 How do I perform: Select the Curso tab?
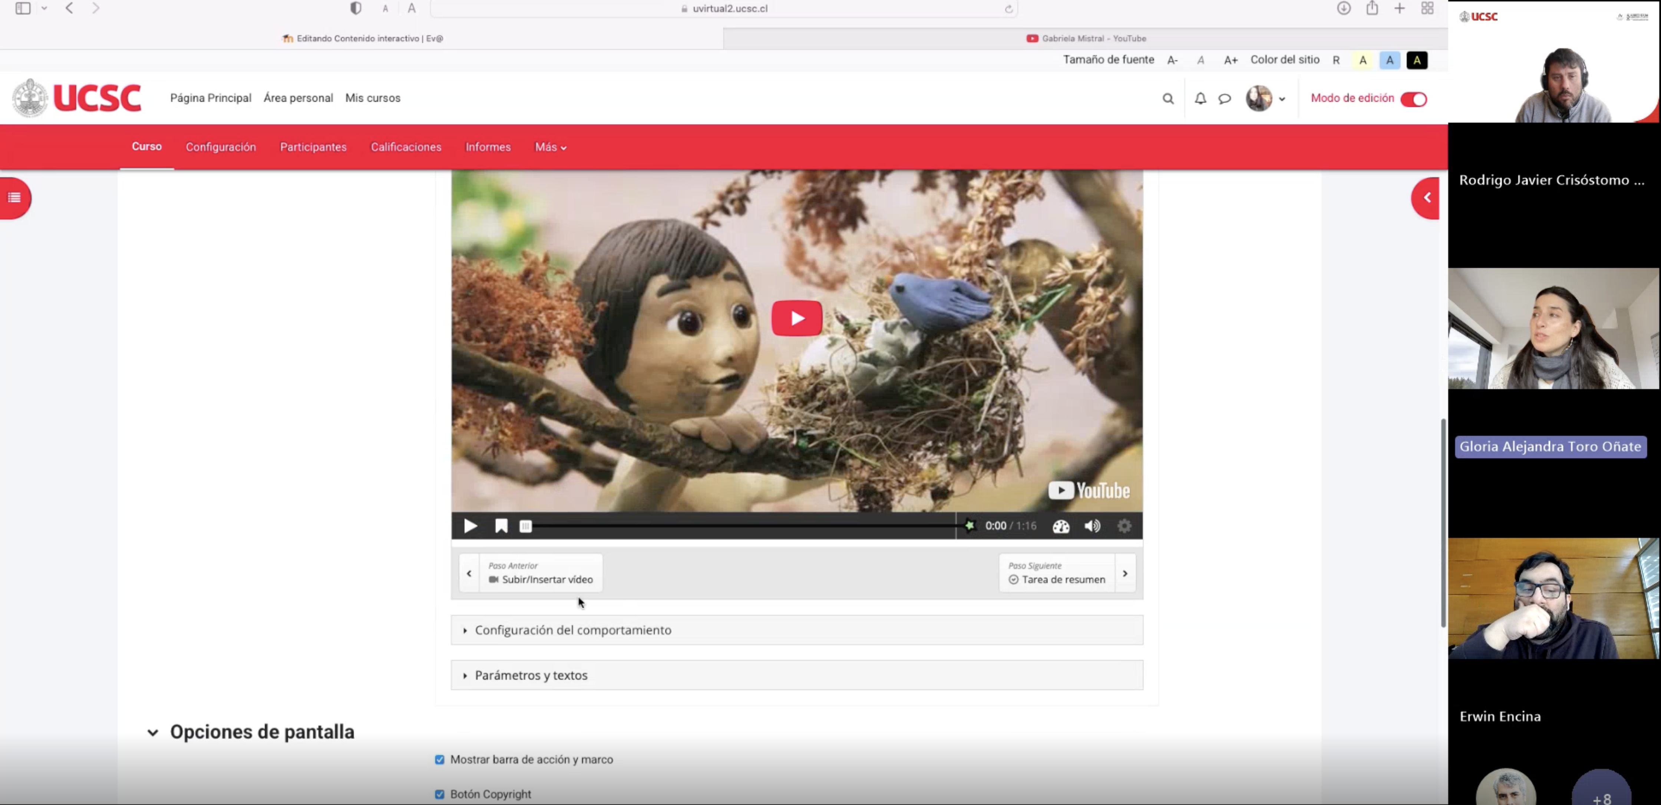coord(146,146)
